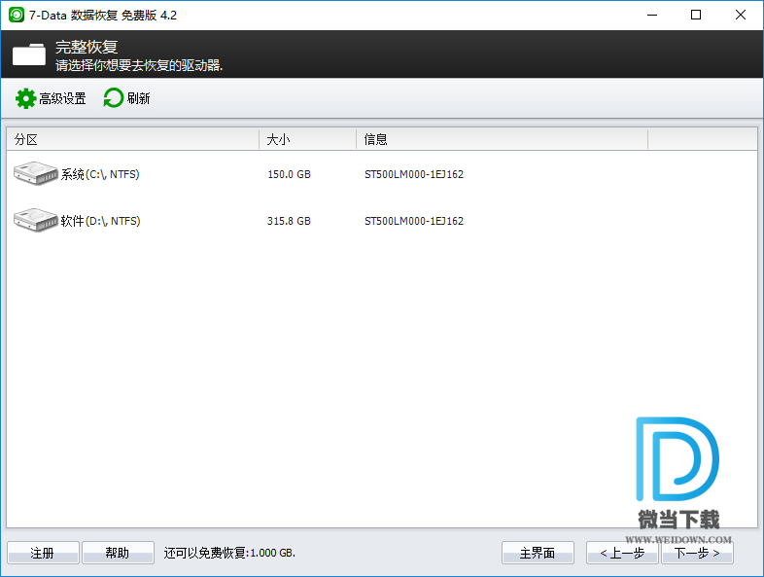Screen dimensions: 764x577
Task: Select 系统(C:\, NTFS) partition row
Action: coord(381,174)
